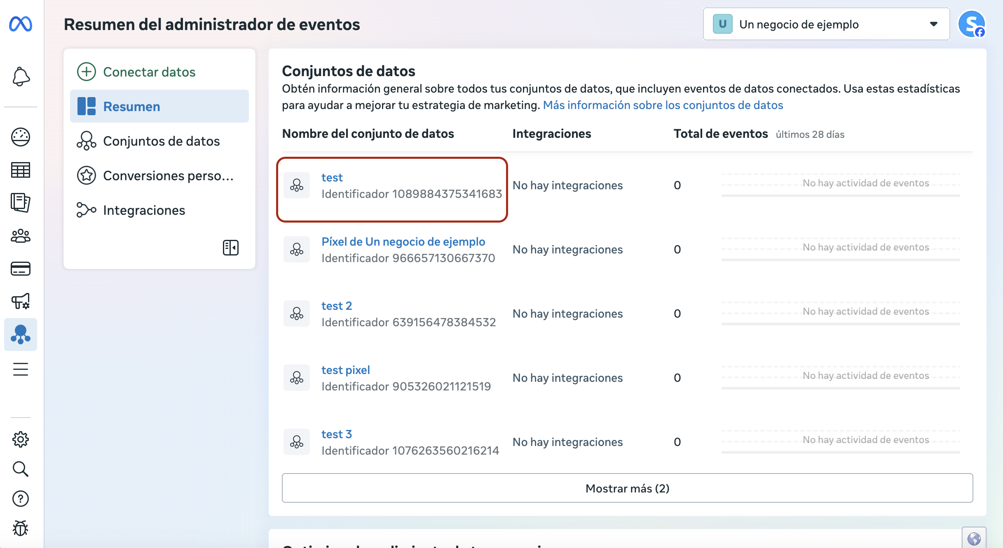This screenshot has height=548, width=1003.
Task: Collapse the side navigation panel
Action: click(231, 248)
